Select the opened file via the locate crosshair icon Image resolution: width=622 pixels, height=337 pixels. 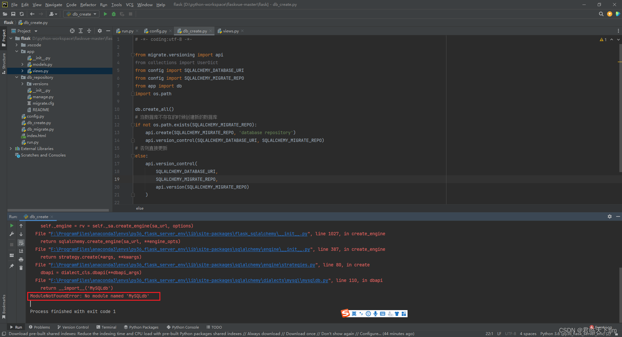pos(72,31)
